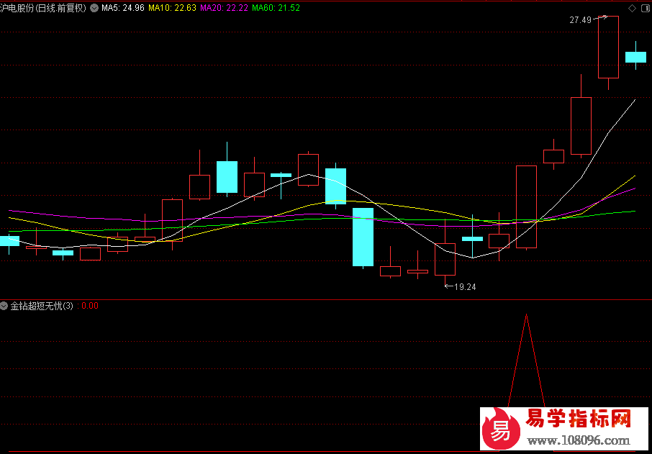The width and height of the screenshot is (652, 454).
Task: Click the 易学指标网 watermark text
Action: (579, 419)
